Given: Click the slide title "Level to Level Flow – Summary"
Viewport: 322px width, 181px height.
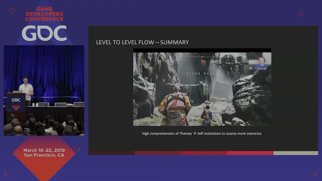Looking at the screenshot, I should point(142,42).
